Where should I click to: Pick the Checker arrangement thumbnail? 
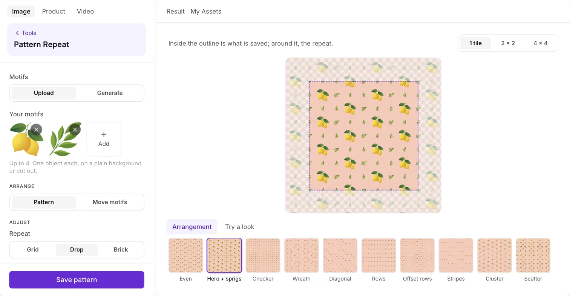point(263,255)
